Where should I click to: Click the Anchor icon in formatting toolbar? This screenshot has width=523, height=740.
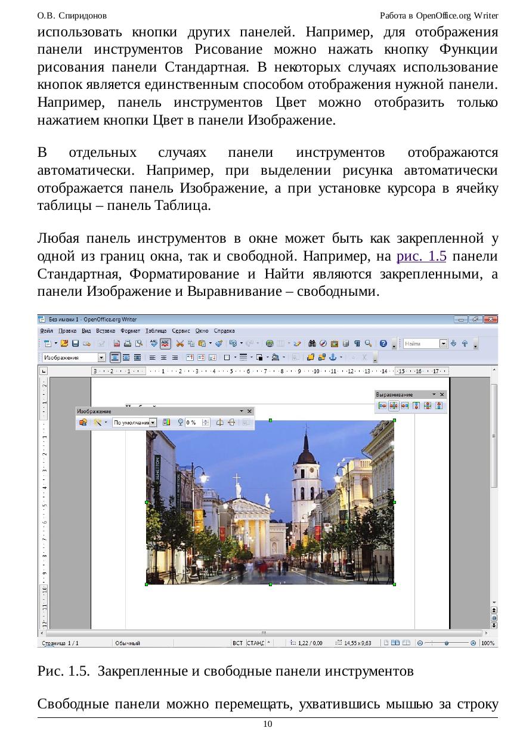pyautogui.click(x=334, y=358)
